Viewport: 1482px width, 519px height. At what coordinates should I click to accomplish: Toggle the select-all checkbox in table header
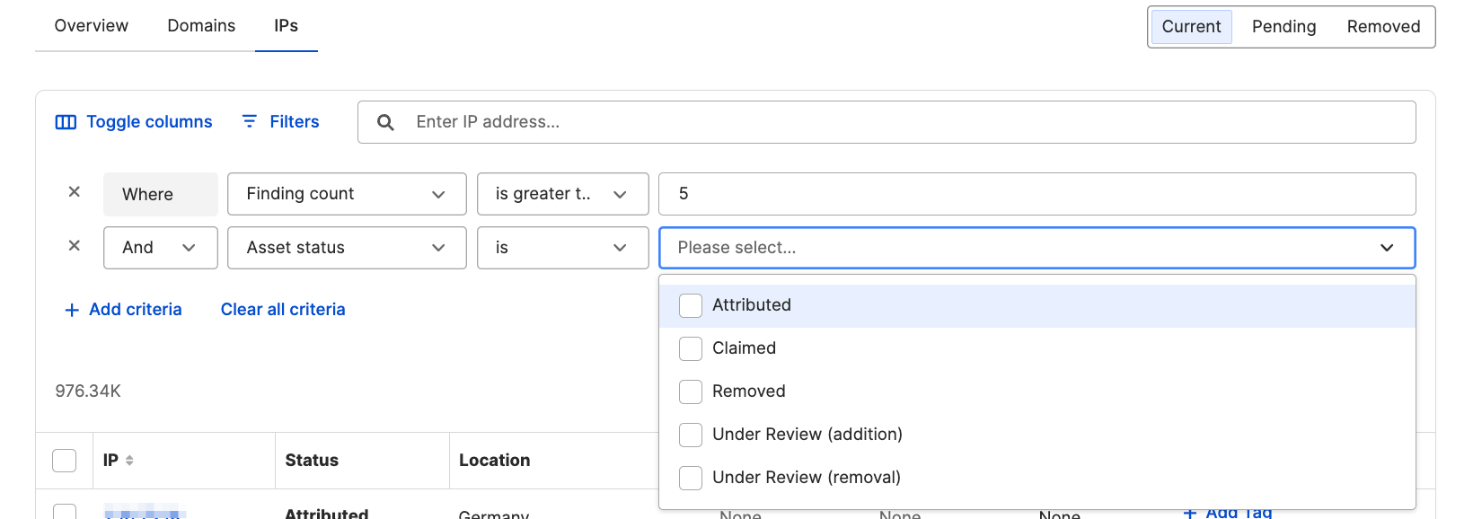(65, 461)
